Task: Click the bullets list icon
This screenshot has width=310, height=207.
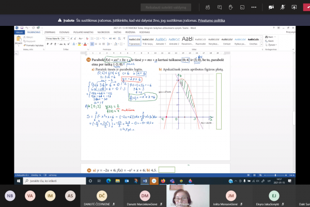Action: (92, 38)
